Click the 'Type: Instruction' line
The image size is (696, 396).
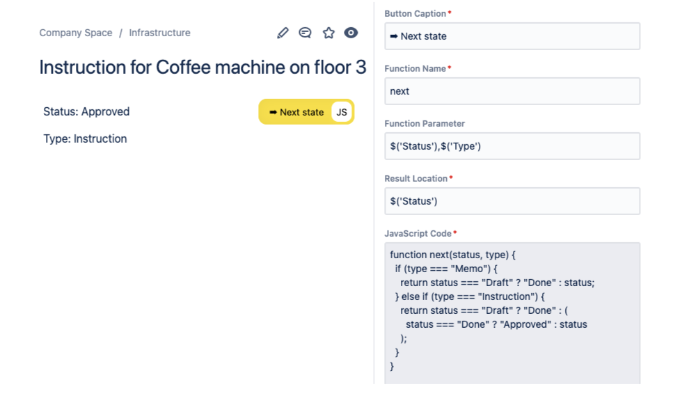tap(85, 138)
